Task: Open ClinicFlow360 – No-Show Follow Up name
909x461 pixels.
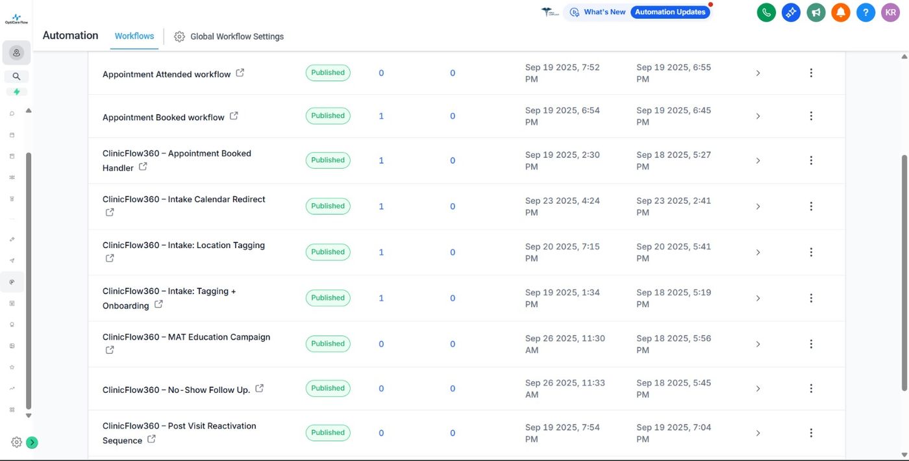Action: pyautogui.click(x=177, y=390)
